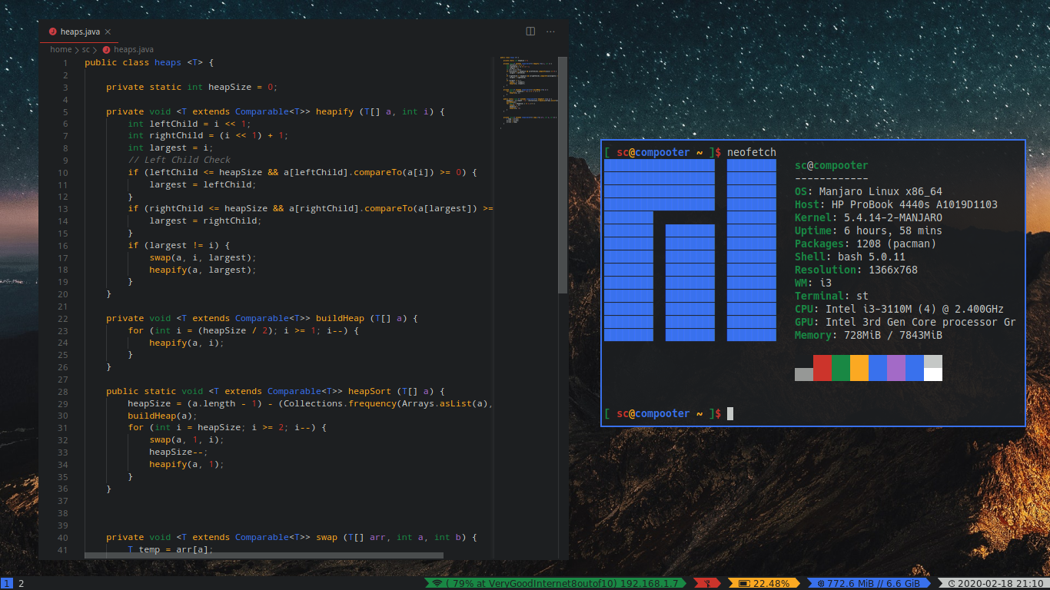Click the Java file icon on the heaps.java tab
1050x590 pixels.
[52, 31]
